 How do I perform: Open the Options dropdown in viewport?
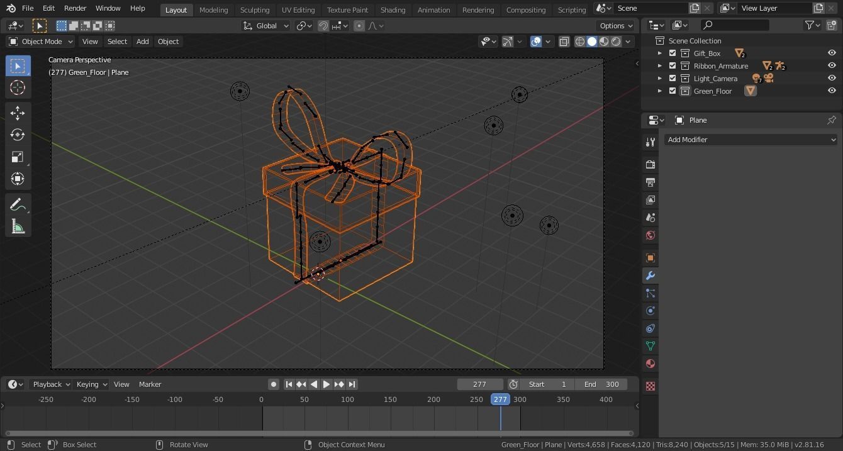tap(615, 26)
